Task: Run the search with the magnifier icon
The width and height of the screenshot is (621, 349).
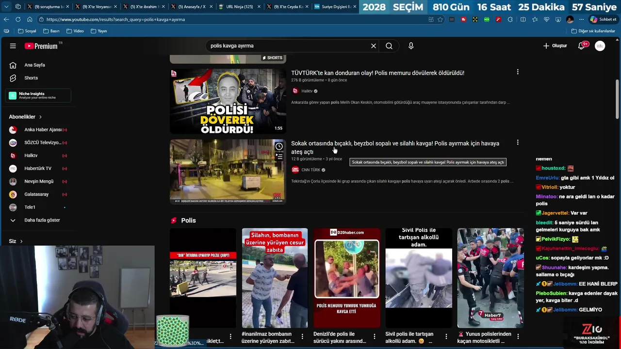Action: tap(389, 46)
